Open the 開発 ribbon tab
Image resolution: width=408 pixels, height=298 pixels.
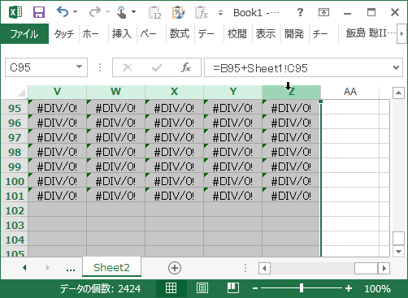(294, 34)
